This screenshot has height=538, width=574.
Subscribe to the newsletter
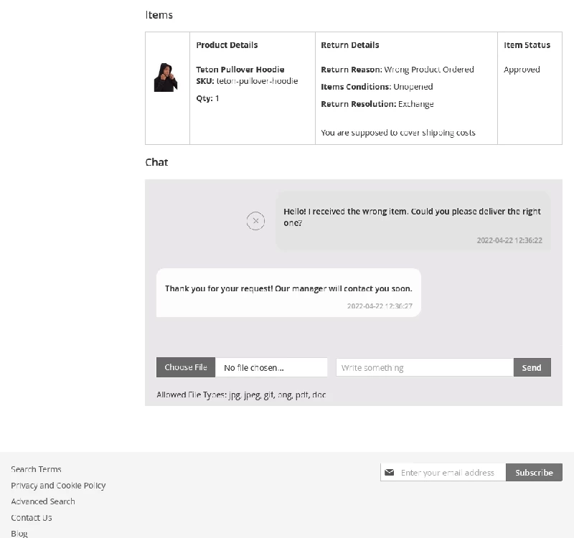[534, 472]
